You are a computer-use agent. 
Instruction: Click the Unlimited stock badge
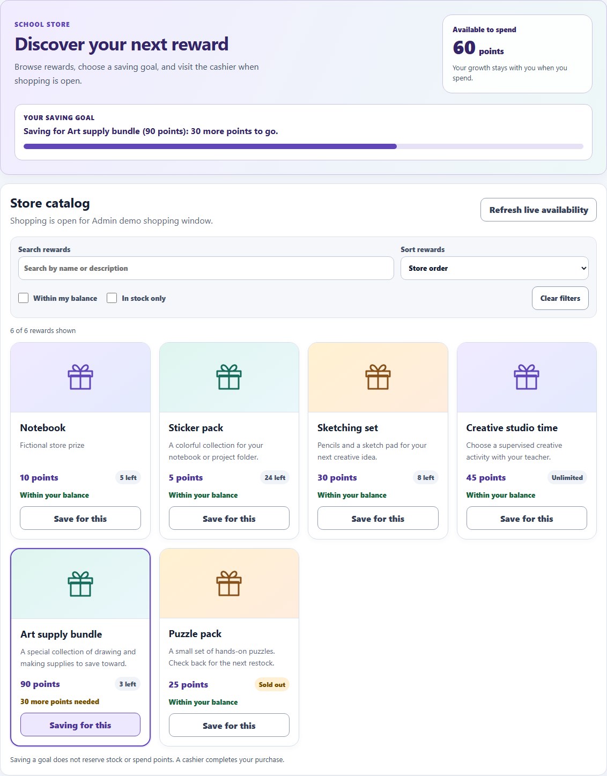click(x=567, y=477)
